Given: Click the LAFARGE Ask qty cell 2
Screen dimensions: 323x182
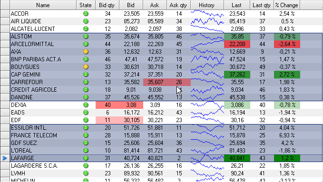Looking at the screenshot, I should click(178, 158).
